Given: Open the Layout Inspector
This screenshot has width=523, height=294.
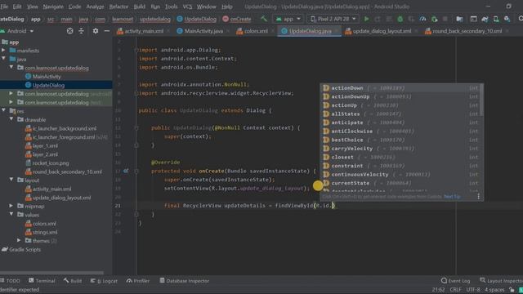Looking at the screenshot, I should [501, 281].
